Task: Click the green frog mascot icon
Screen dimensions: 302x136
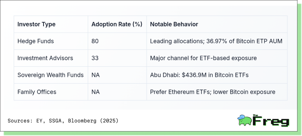Action: tap(245, 120)
